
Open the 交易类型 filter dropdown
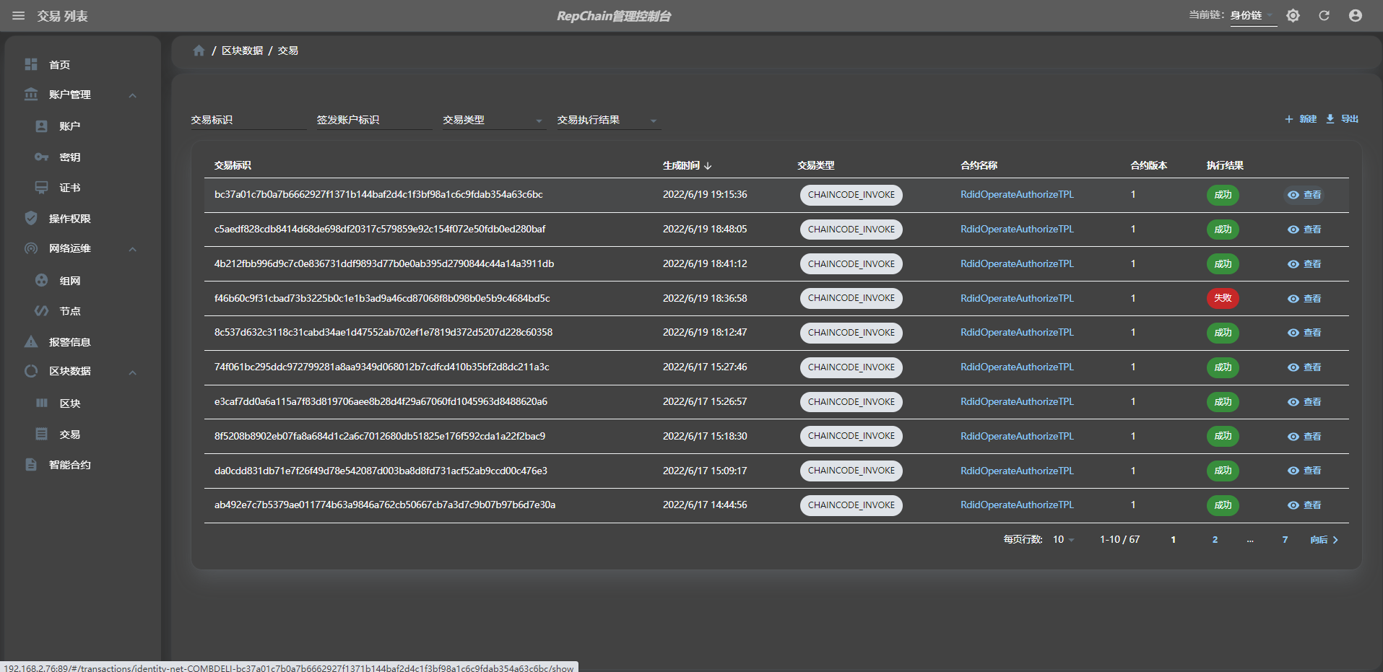point(494,121)
